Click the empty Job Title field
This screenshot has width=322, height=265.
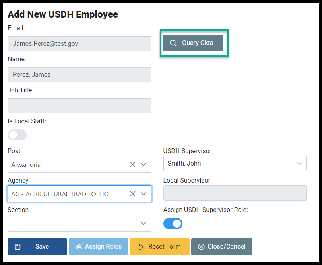coord(80,106)
